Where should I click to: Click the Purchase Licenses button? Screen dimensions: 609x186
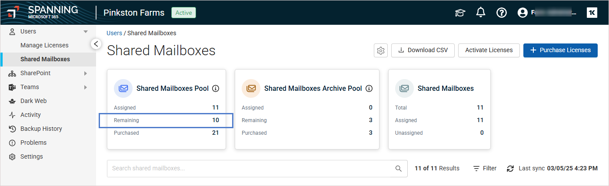560,50
